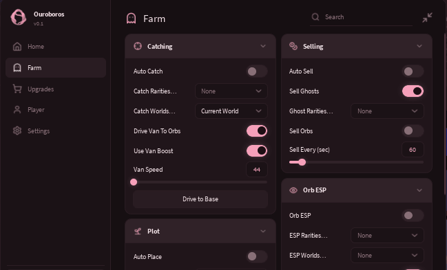Turn off the Use Van Boost toggle
The image size is (447, 270).
point(257,150)
